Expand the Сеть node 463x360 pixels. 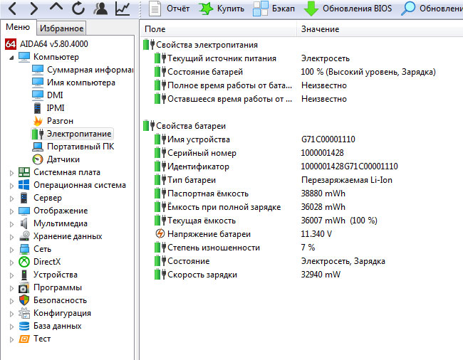click(x=11, y=250)
